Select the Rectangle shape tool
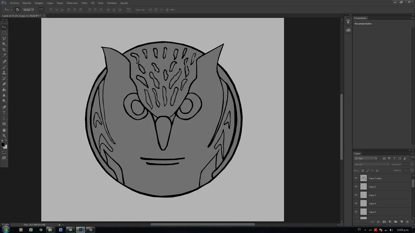The width and height of the screenshot is (415, 233). [x=4, y=124]
